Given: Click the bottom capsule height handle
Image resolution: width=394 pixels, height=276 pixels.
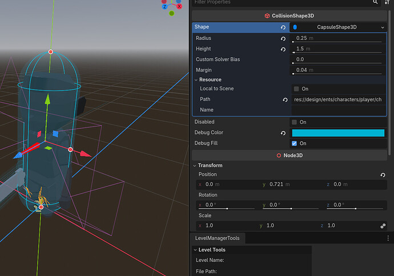Looking at the screenshot, I should (41, 207).
